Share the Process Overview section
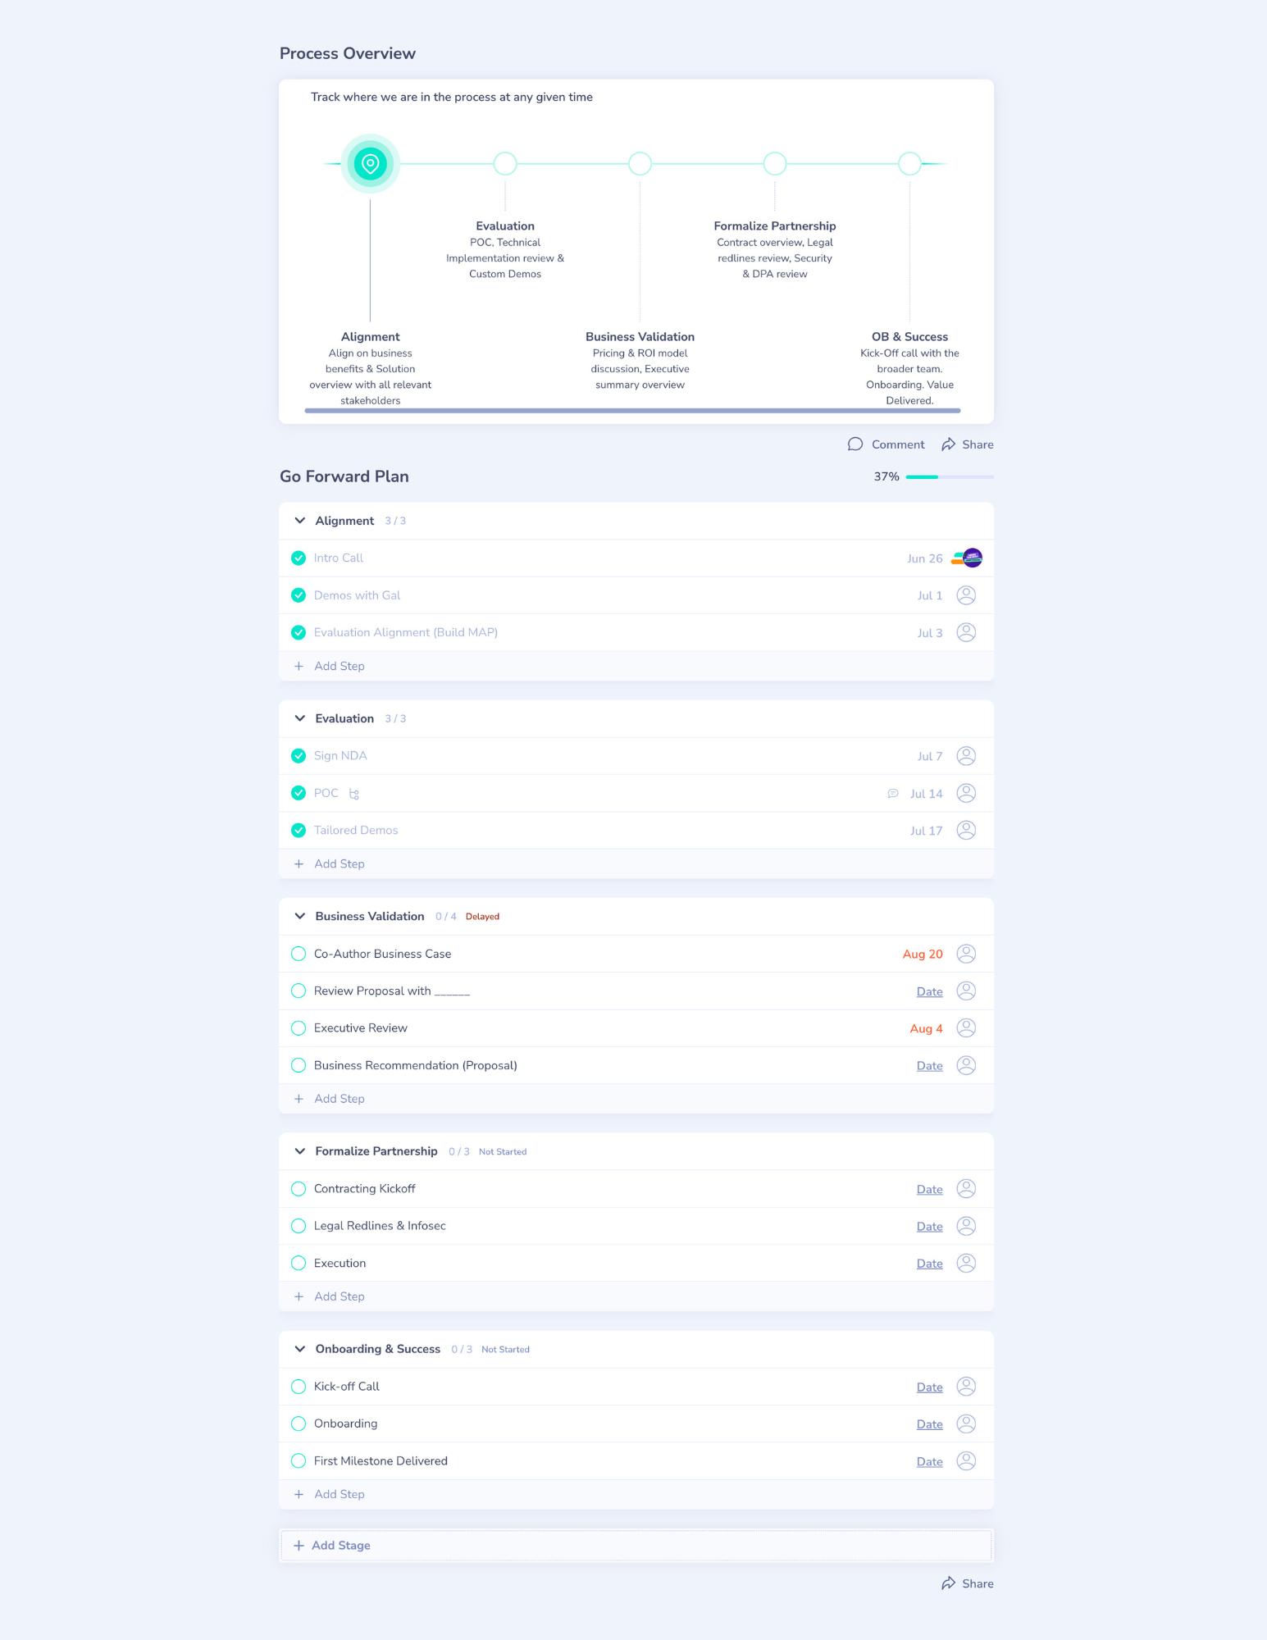1267x1640 pixels. click(968, 444)
